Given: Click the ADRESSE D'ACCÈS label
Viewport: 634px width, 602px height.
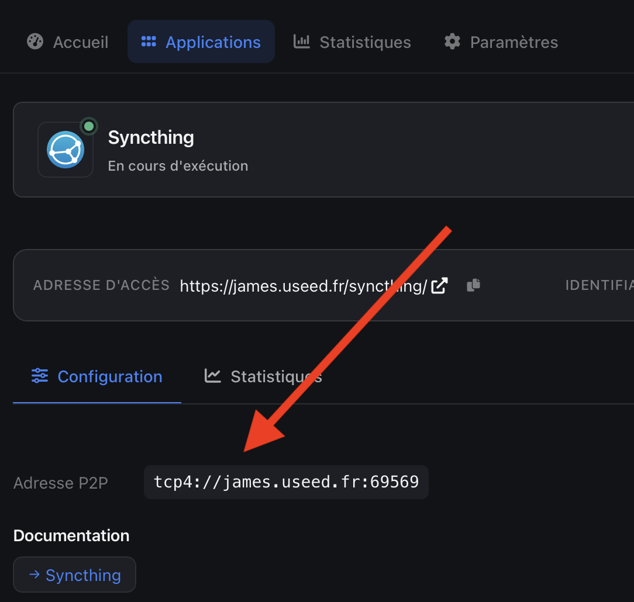Looking at the screenshot, I should 102,285.
